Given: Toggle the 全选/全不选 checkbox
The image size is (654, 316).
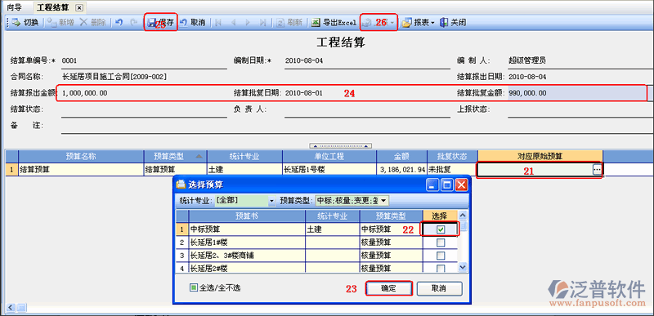Looking at the screenshot, I should (x=194, y=287).
